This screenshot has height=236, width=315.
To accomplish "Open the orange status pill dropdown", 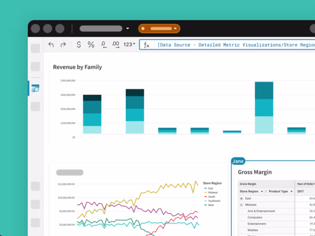I will pyautogui.click(x=175, y=29).
